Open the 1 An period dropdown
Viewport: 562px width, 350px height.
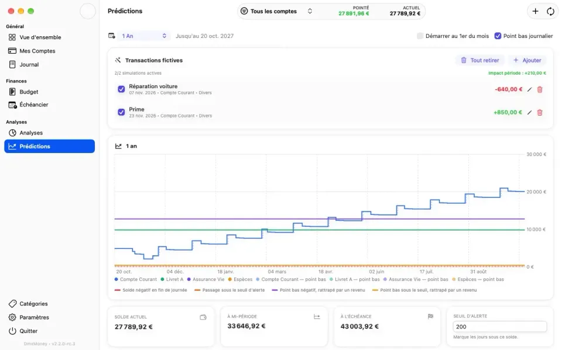coord(144,36)
